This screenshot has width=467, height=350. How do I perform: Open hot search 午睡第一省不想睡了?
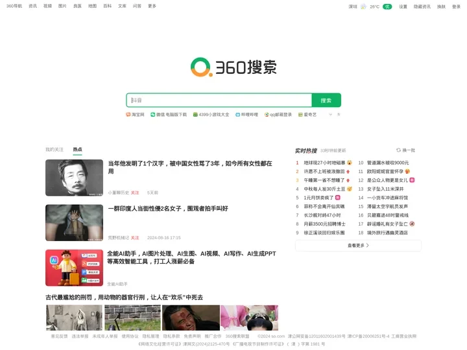coord(324,180)
